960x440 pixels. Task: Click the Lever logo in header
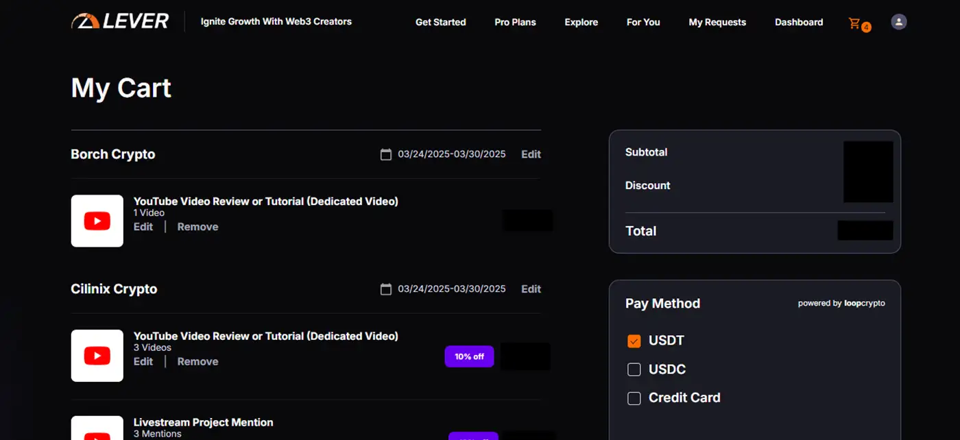[x=120, y=21]
